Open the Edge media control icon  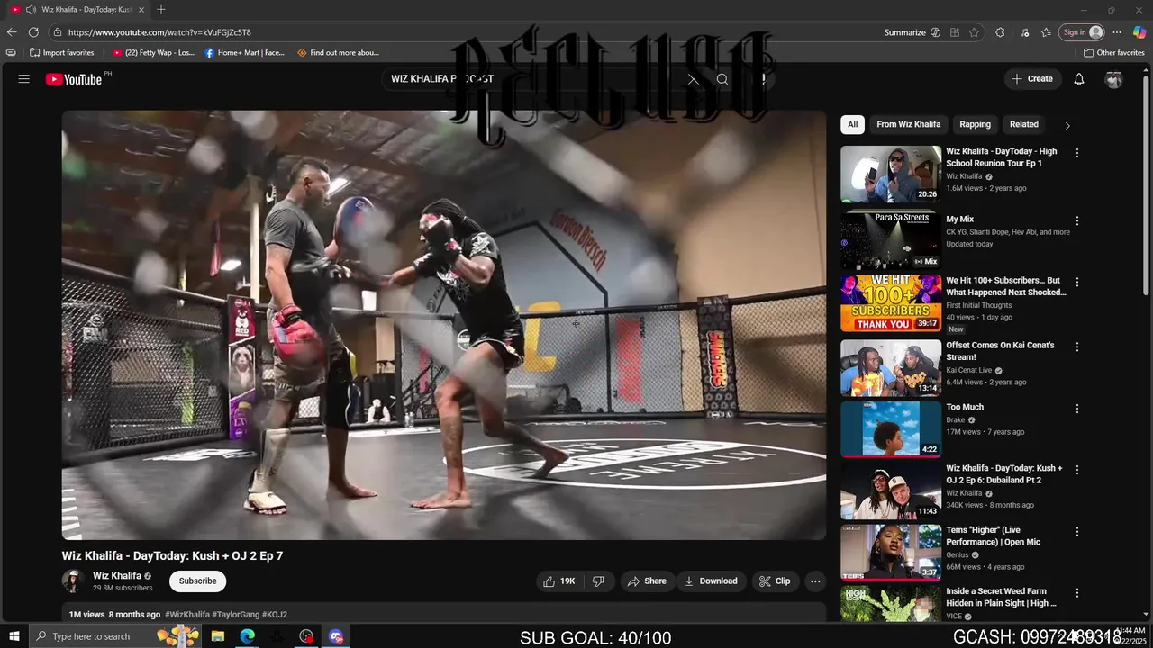point(1025,32)
